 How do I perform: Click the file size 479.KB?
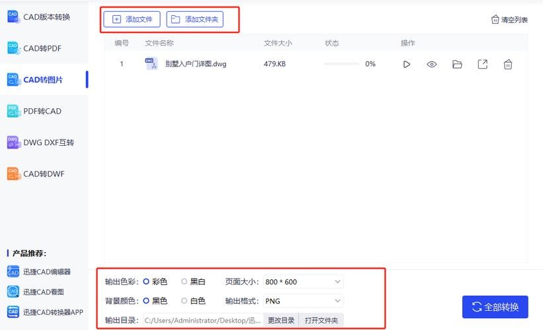pyautogui.click(x=274, y=64)
